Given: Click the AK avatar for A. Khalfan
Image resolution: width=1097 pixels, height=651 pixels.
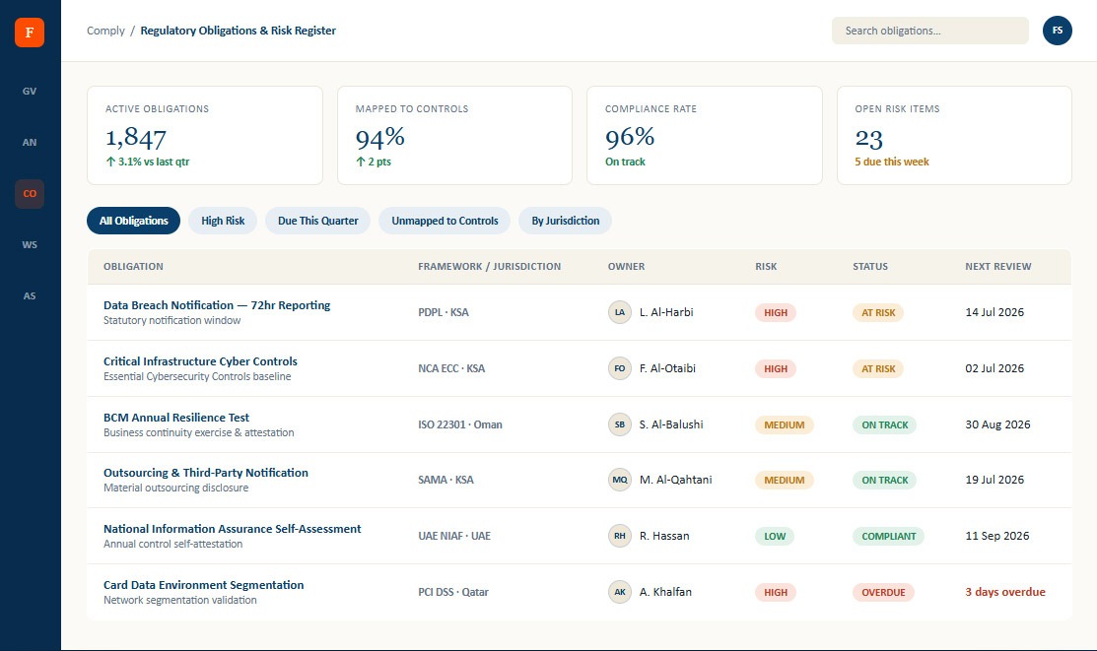Looking at the screenshot, I should (x=620, y=592).
